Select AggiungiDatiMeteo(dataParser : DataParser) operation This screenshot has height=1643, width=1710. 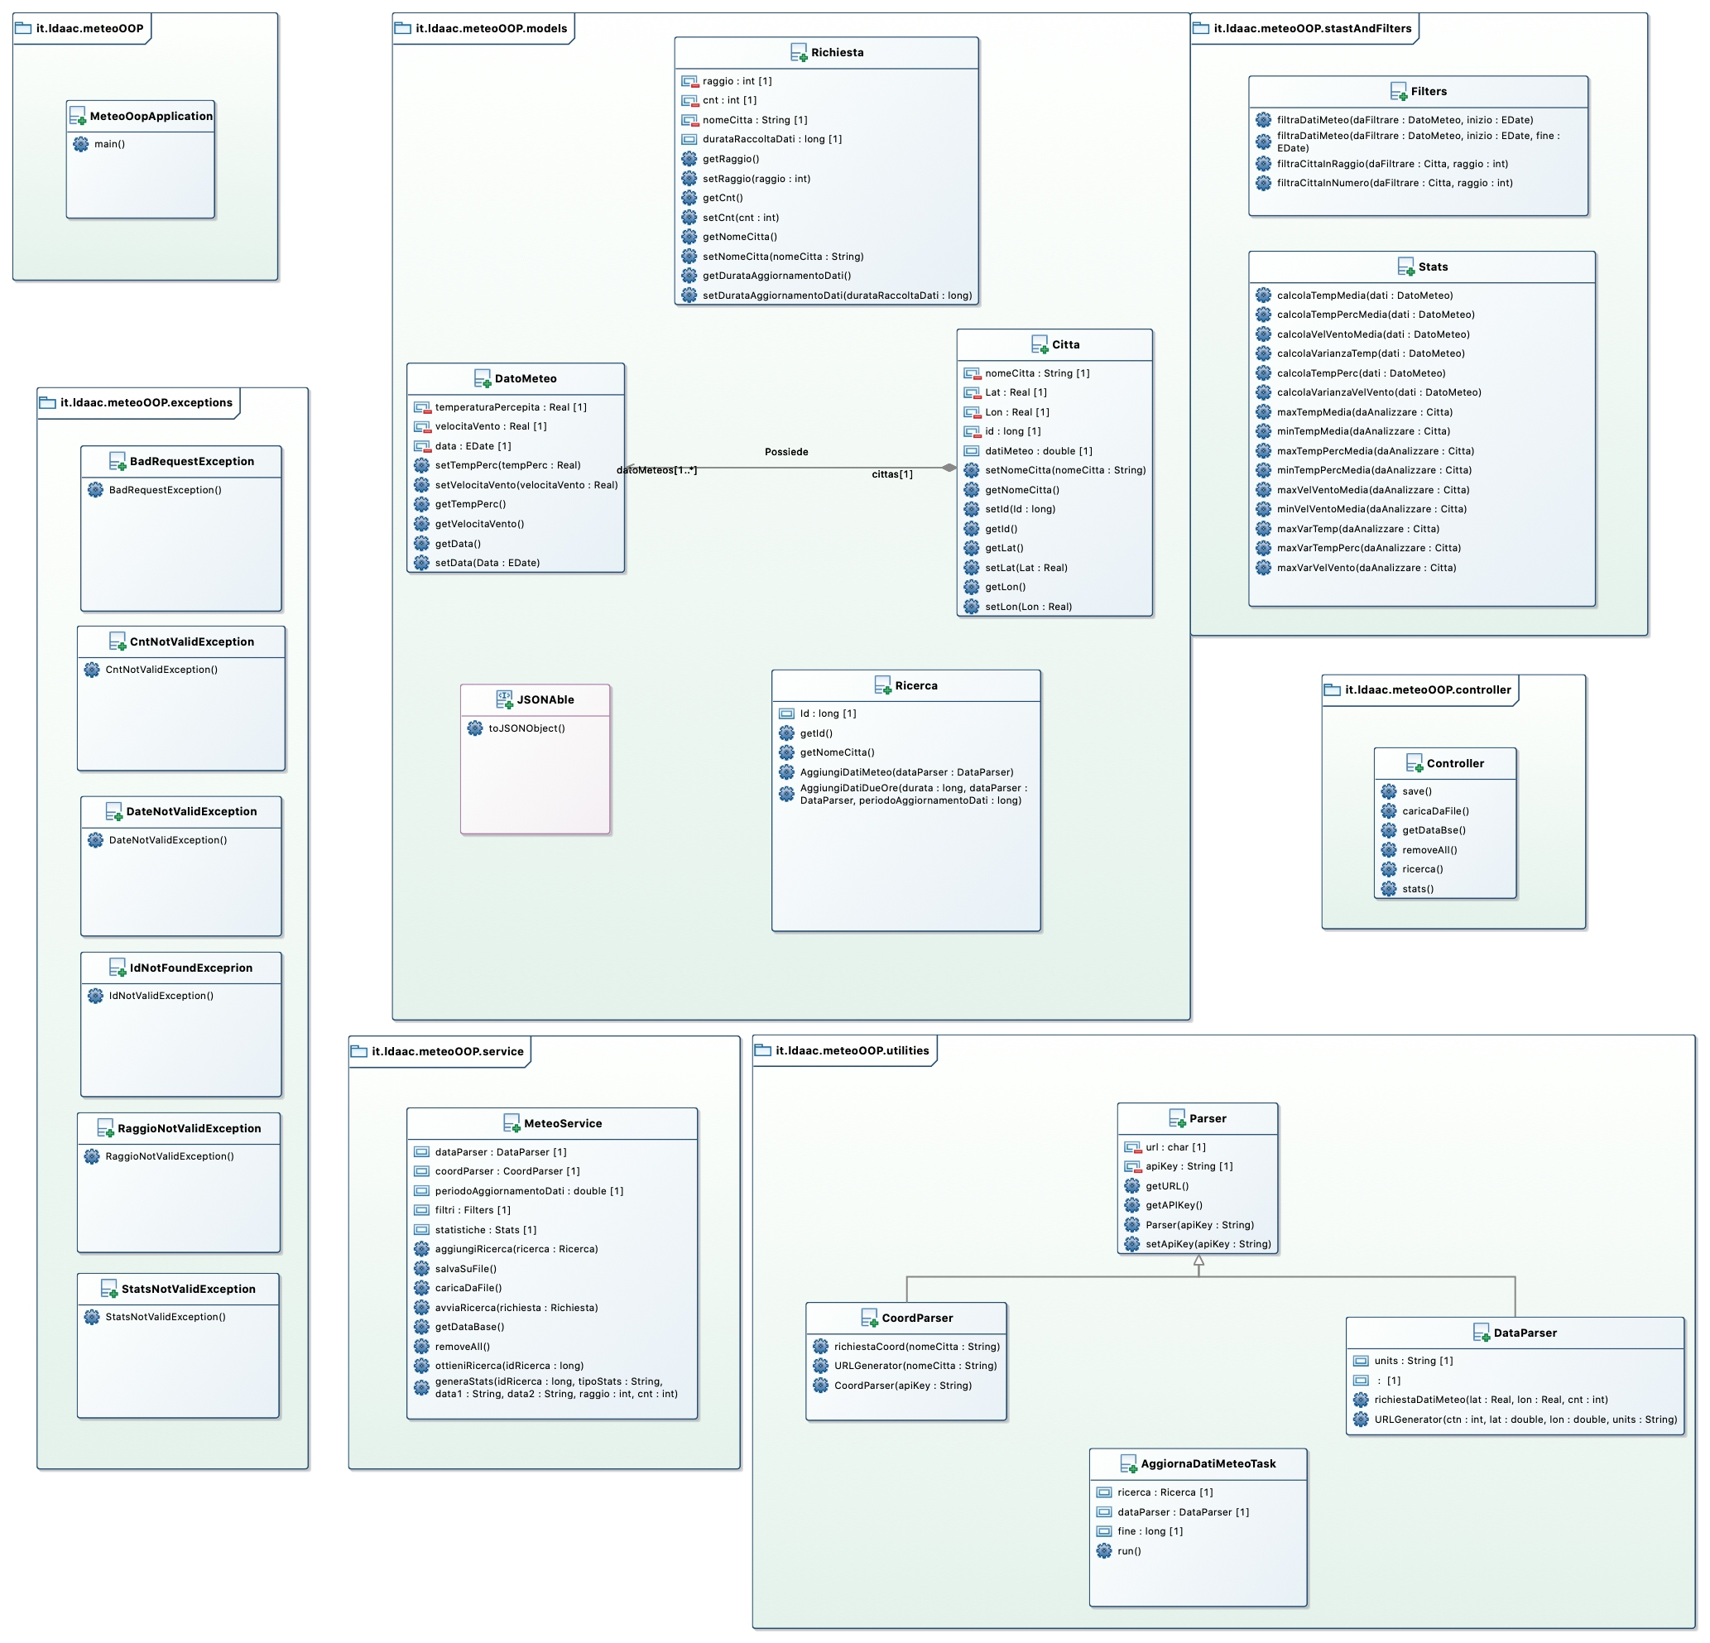[907, 773]
